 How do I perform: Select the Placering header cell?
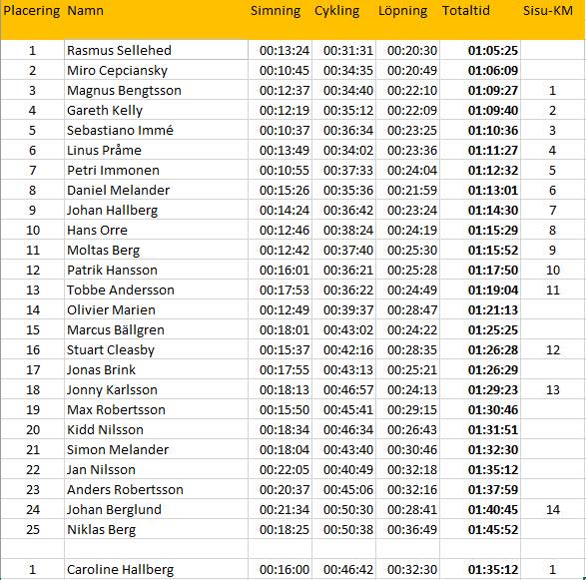click(32, 19)
